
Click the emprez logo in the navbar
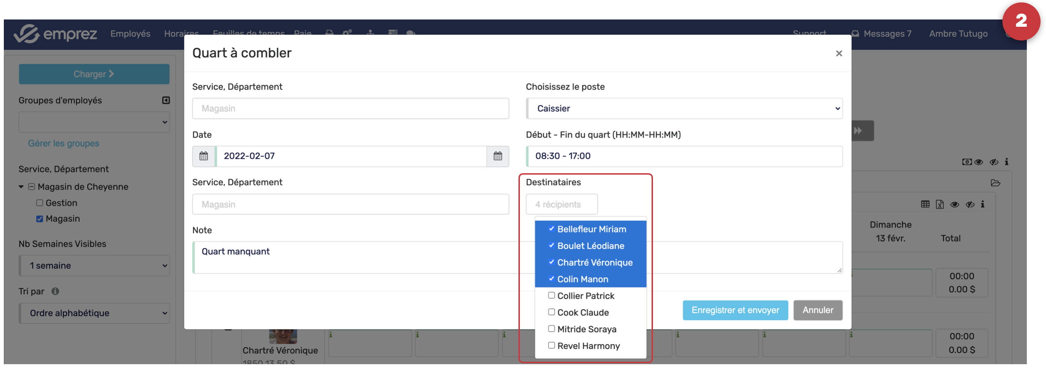[55, 34]
